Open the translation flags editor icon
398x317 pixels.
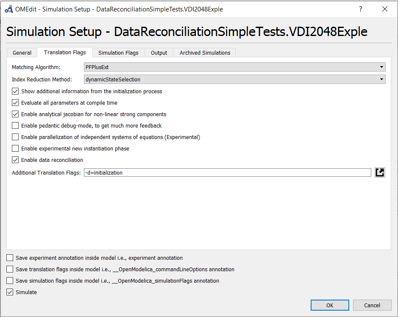pos(380,172)
